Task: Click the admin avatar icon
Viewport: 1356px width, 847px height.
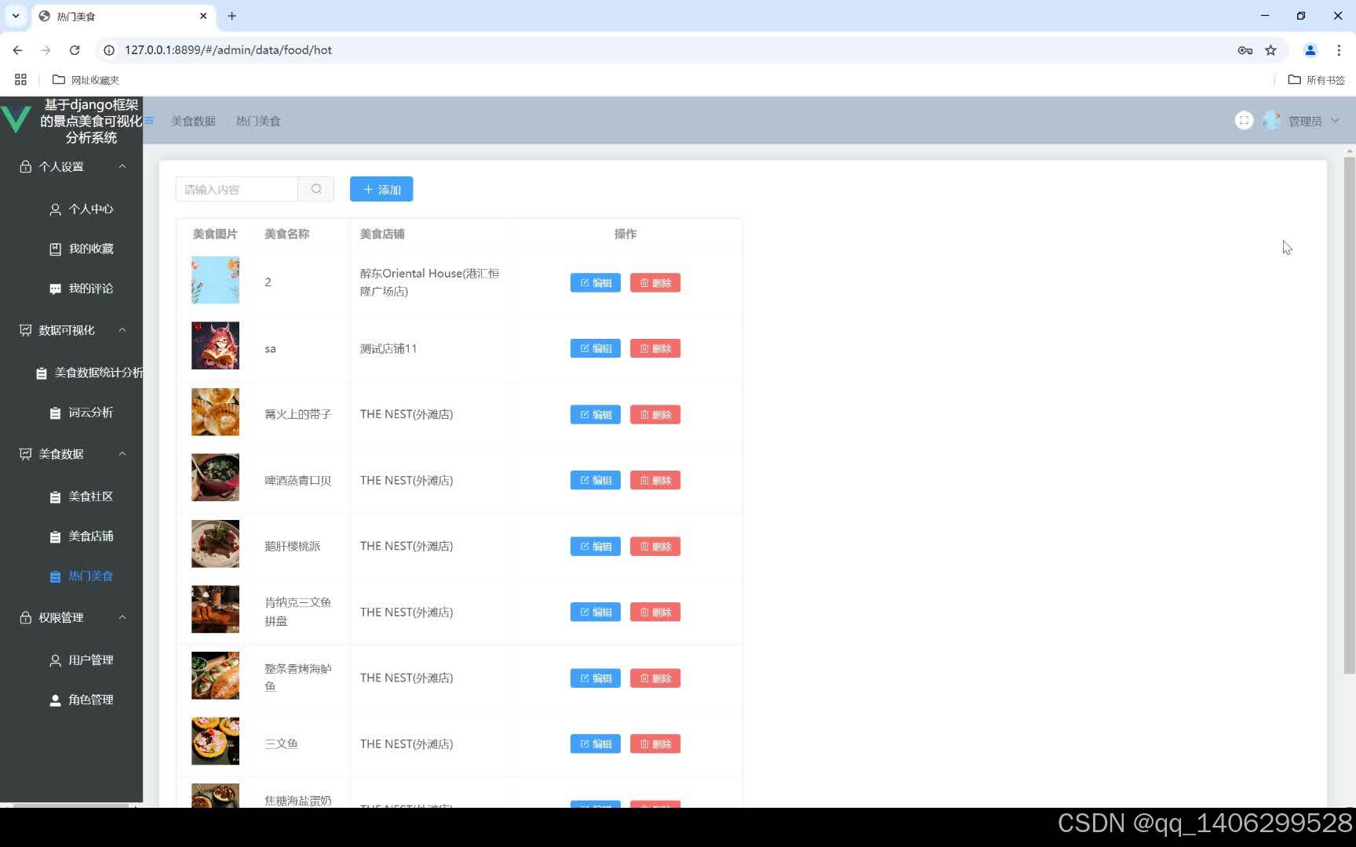Action: click(1271, 121)
